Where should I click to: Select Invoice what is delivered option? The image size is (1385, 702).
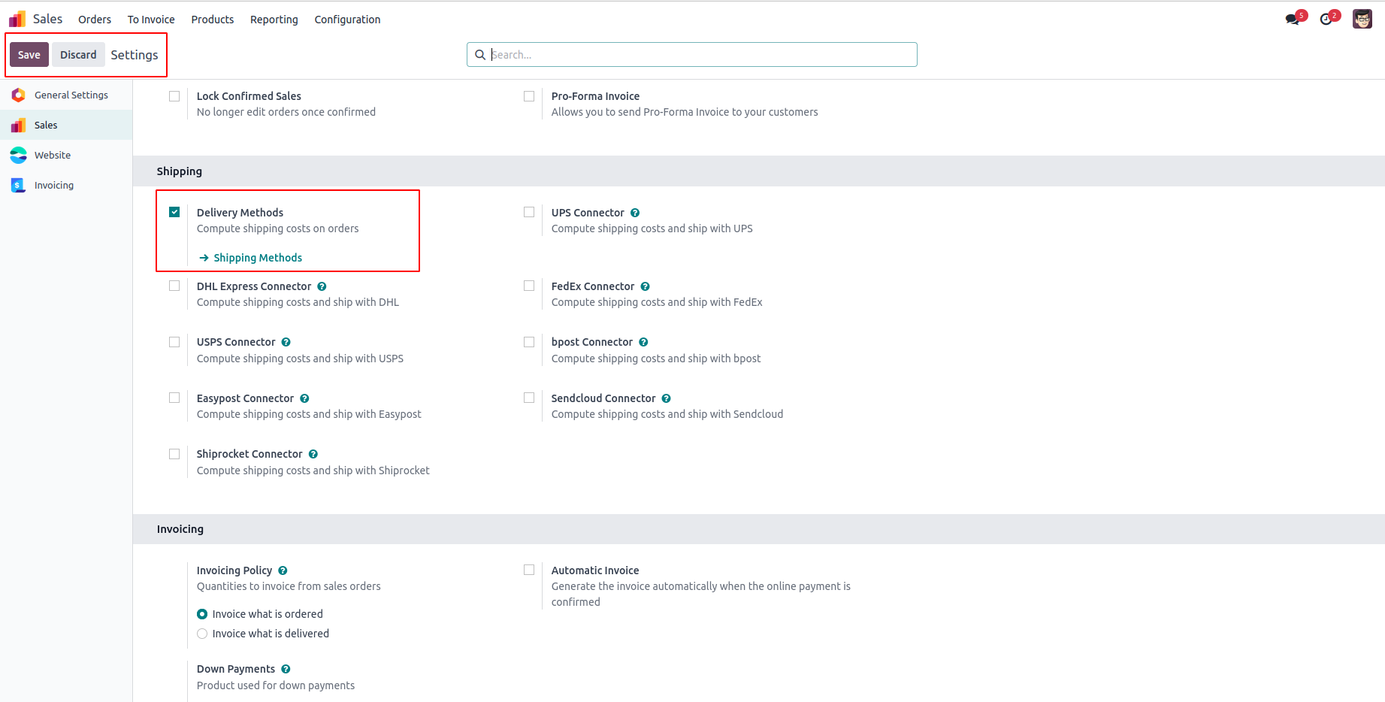click(x=202, y=634)
